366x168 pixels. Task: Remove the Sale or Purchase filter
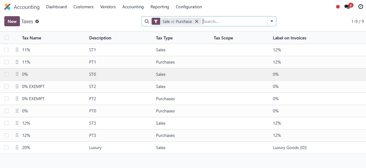click(197, 21)
